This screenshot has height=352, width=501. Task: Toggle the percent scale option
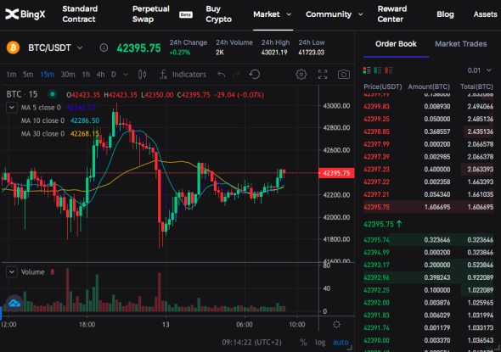[303, 343]
